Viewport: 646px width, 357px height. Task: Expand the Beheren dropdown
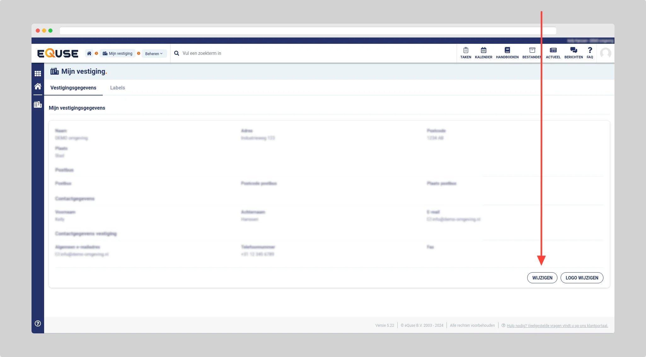click(154, 54)
